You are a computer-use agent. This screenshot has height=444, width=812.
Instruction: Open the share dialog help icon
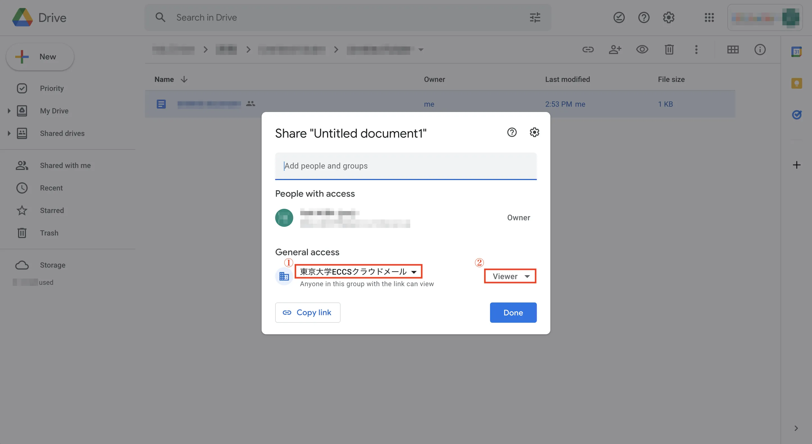point(512,132)
